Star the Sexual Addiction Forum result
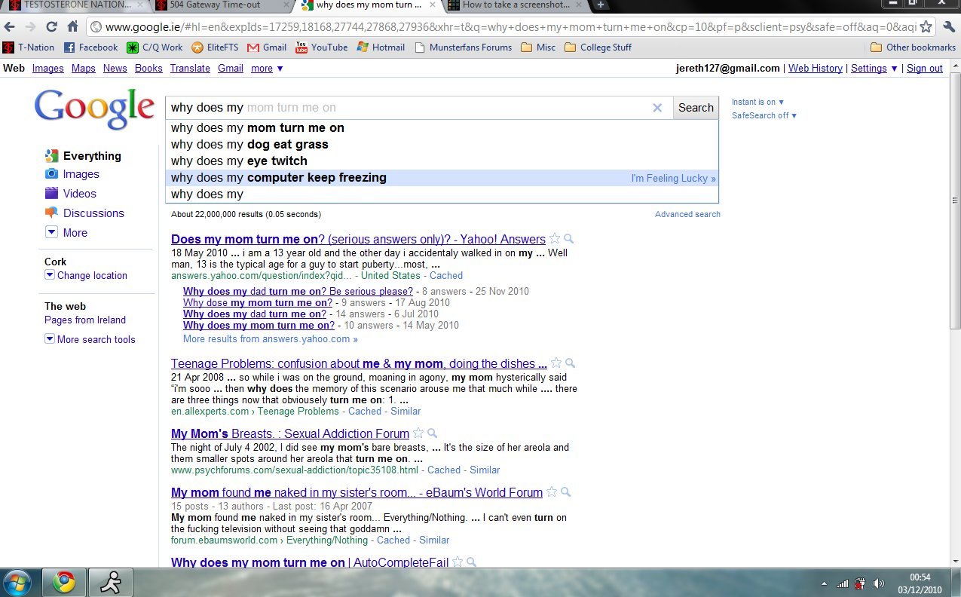 419,433
